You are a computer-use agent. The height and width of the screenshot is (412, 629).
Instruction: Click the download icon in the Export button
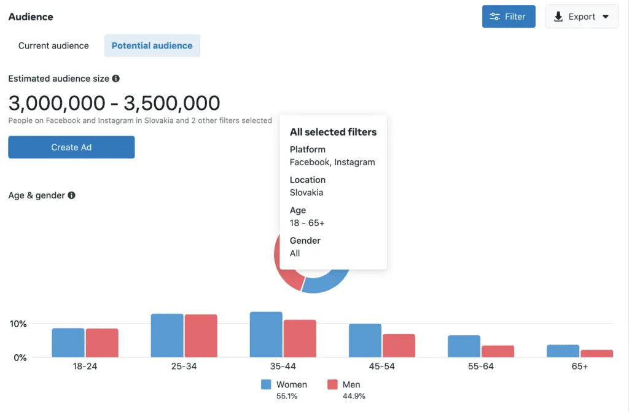tap(558, 17)
